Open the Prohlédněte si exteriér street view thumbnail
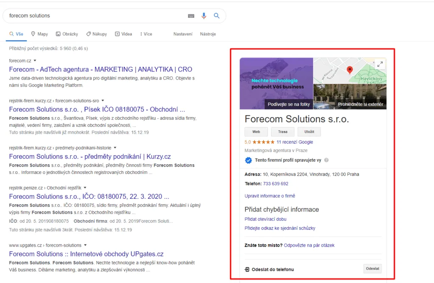Screen dimensions: 434x283 tap(350, 97)
